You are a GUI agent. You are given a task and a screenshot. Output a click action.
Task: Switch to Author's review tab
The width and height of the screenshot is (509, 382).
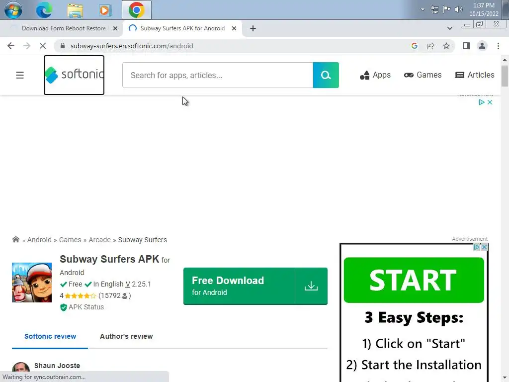[x=126, y=336]
